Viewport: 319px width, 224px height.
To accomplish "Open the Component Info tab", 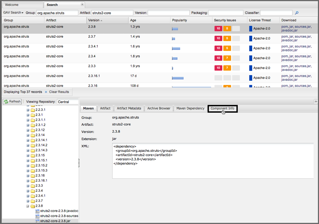I will (x=222, y=108).
